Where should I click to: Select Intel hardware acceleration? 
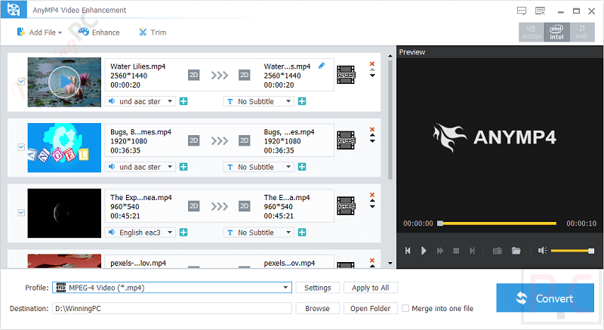pos(556,32)
